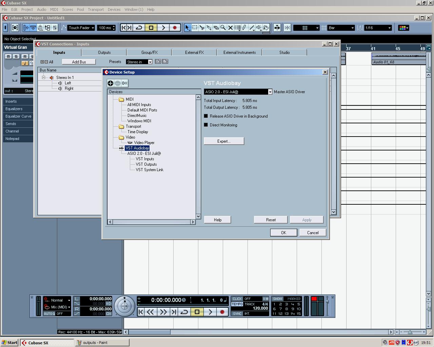
Task: Enable Direct Monitoring checkbox
Action: [206, 125]
